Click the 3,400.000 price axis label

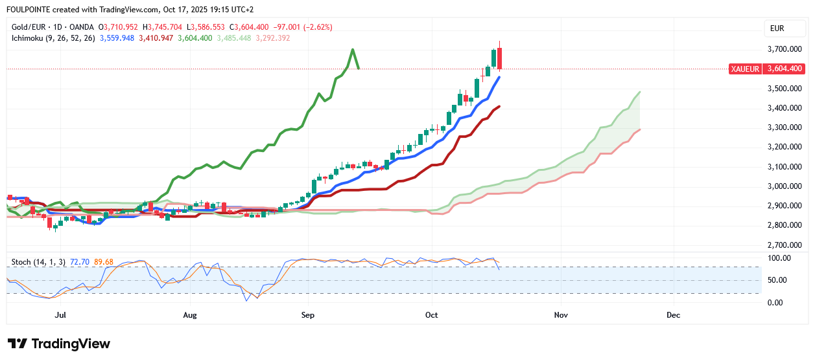(x=786, y=108)
